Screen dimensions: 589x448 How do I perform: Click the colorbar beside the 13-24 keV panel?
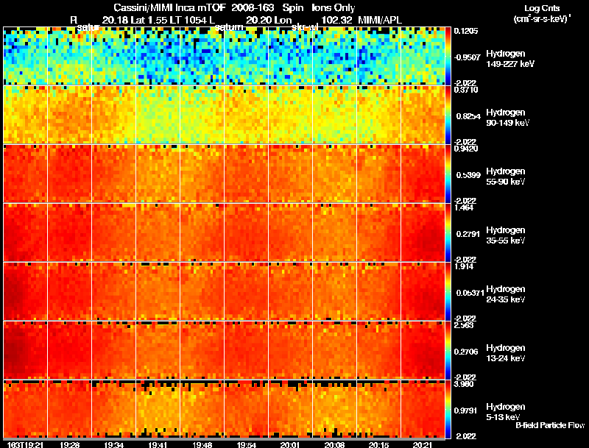448,350
